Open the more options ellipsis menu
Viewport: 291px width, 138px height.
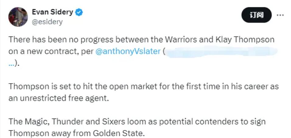280,15
